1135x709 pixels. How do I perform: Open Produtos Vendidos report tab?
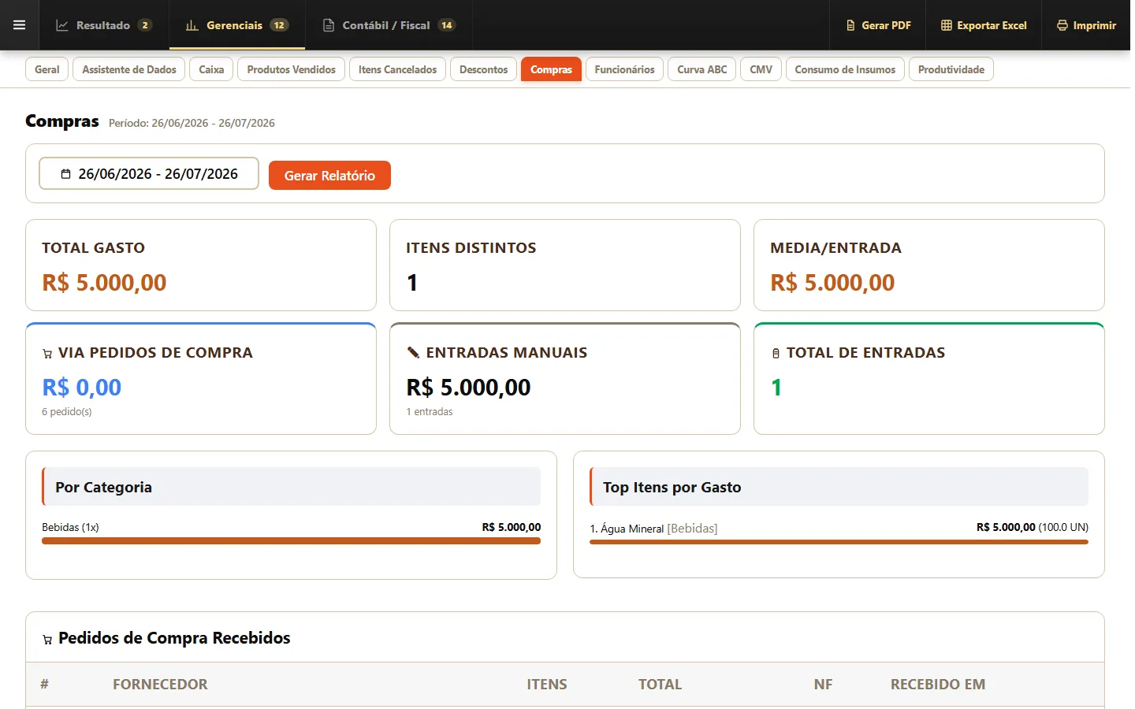pyautogui.click(x=291, y=69)
